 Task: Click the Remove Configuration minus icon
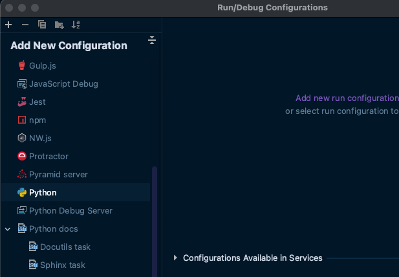point(25,25)
